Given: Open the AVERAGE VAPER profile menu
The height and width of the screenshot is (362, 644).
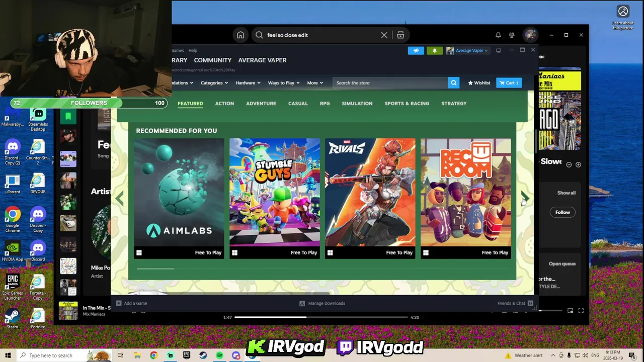Looking at the screenshot, I should tap(262, 60).
